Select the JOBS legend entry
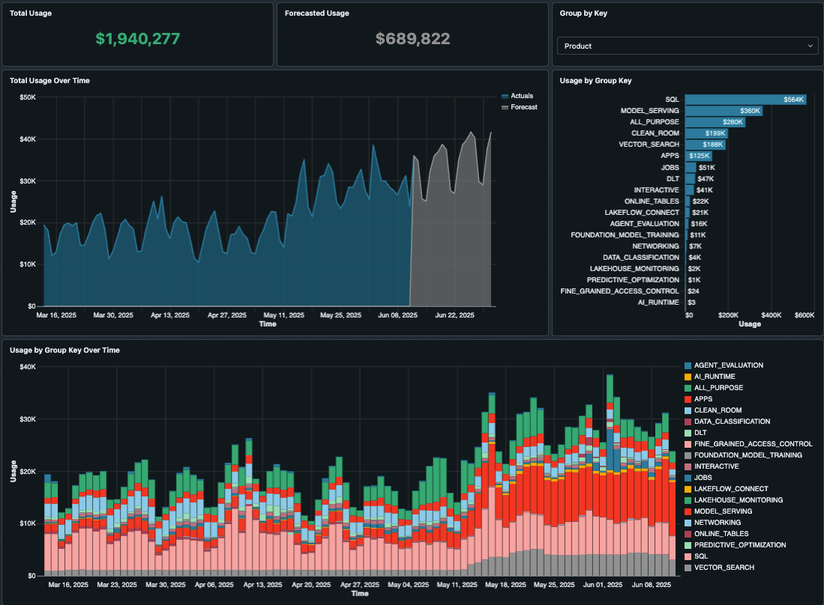The image size is (824, 605). click(x=703, y=478)
